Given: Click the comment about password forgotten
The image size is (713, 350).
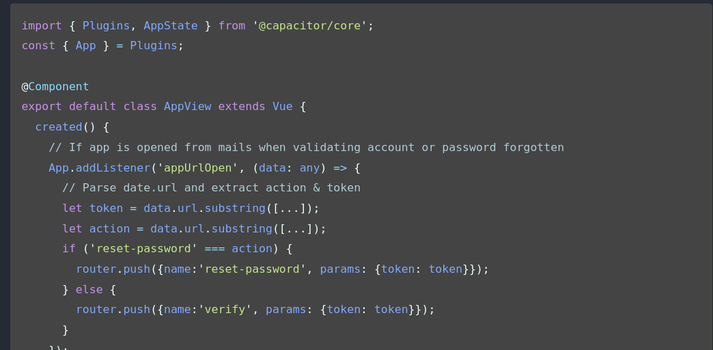Looking at the screenshot, I should point(307,148).
